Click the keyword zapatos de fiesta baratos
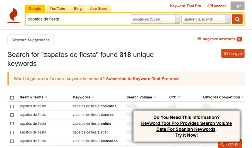Image resolution: width=252 pixels, height=148 pixels. [x=93, y=115]
